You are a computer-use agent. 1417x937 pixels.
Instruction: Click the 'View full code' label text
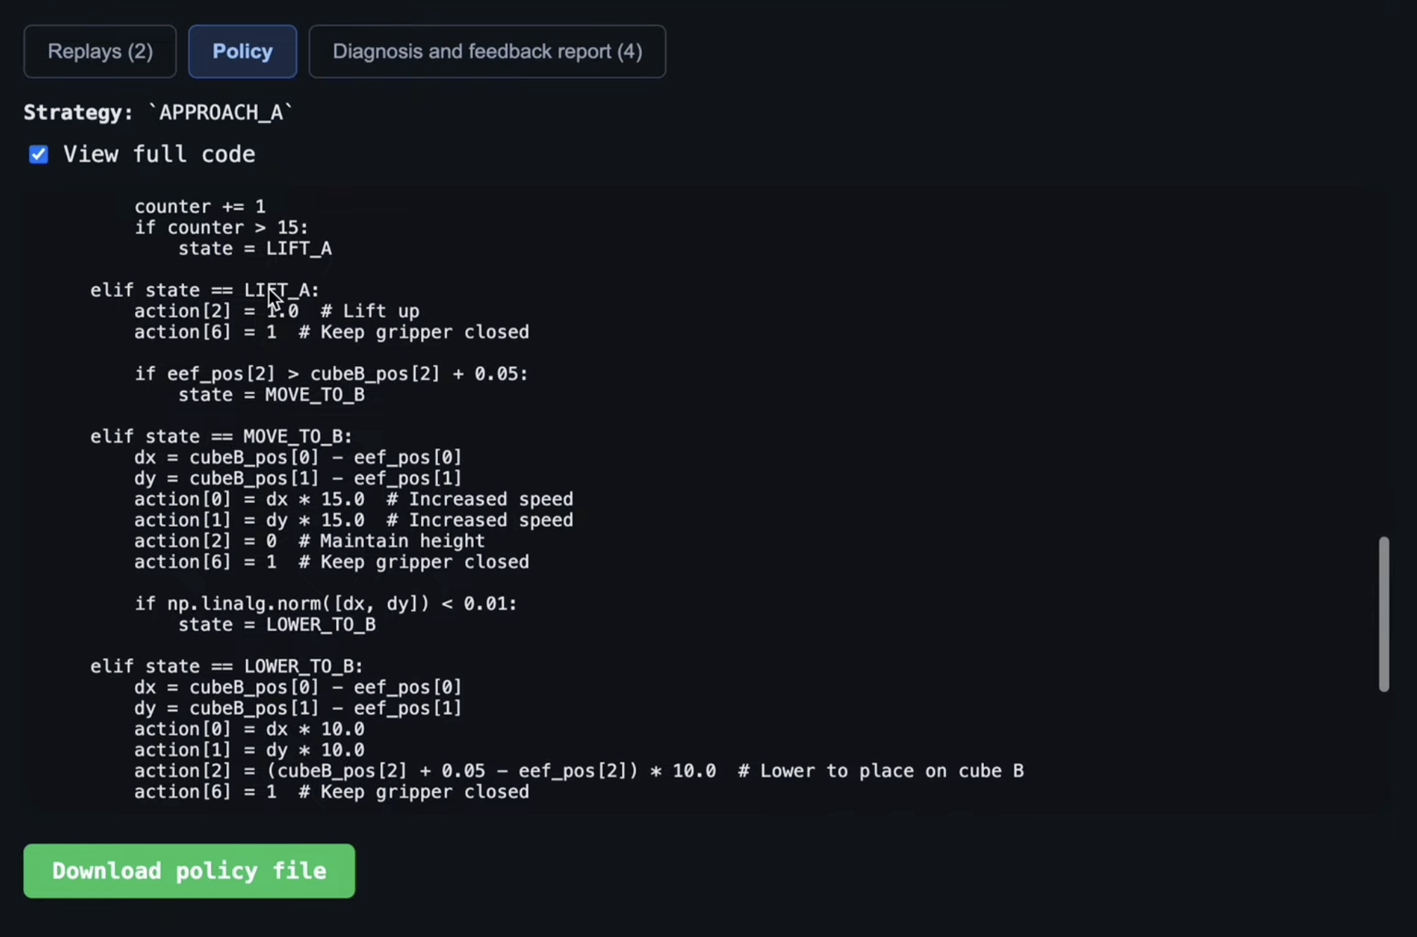click(159, 155)
